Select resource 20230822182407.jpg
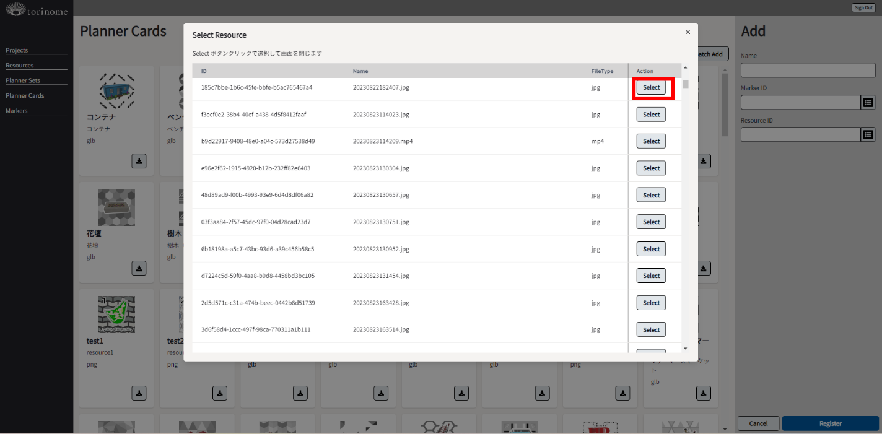Viewport: 882px width, 434px height. point(651,88)
